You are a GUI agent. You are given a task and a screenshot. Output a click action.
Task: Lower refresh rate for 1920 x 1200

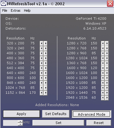pos(103,88)
